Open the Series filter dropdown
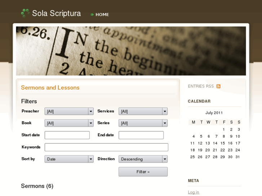 pyautogui.click(x=143, y=123)
